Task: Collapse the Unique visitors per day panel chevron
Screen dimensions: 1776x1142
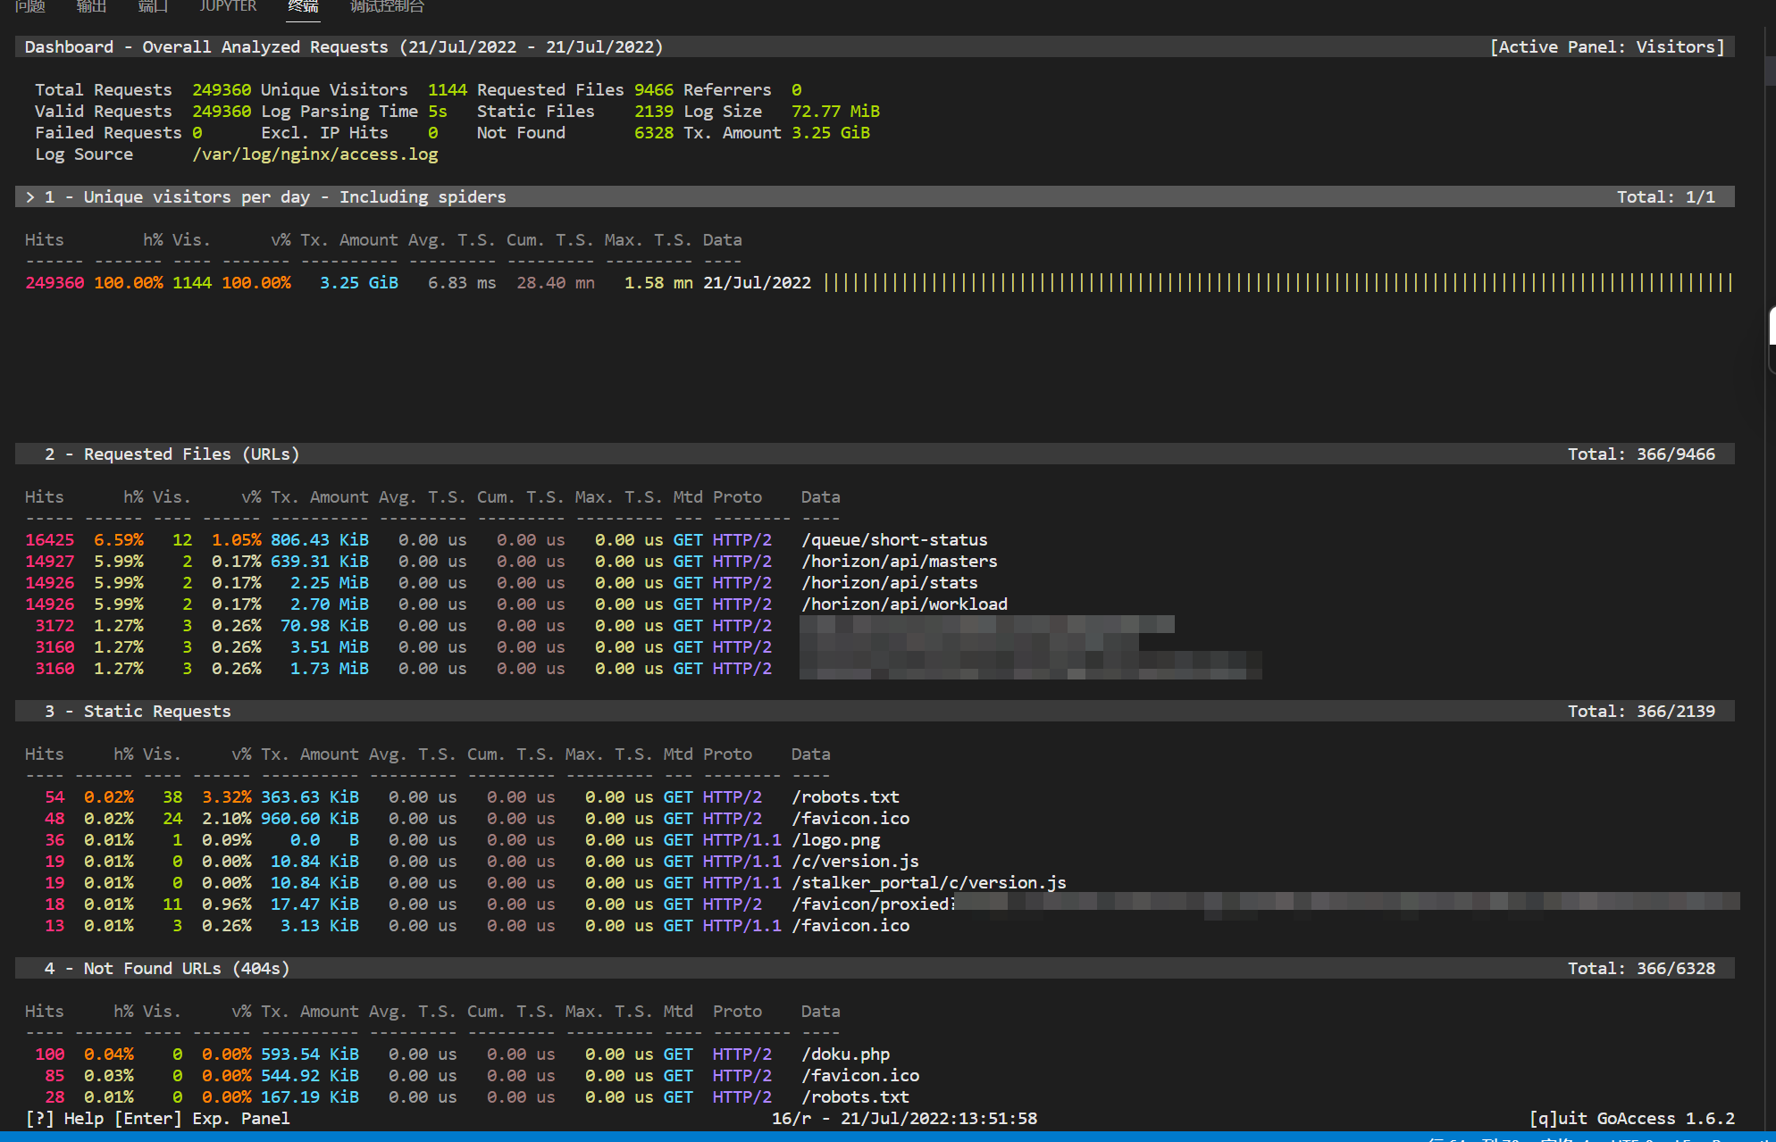Action: coord(31,196)
